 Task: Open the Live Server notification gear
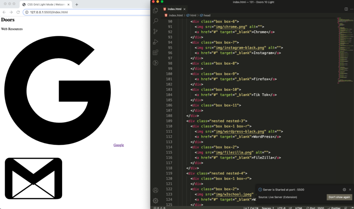tap(344, 190)
